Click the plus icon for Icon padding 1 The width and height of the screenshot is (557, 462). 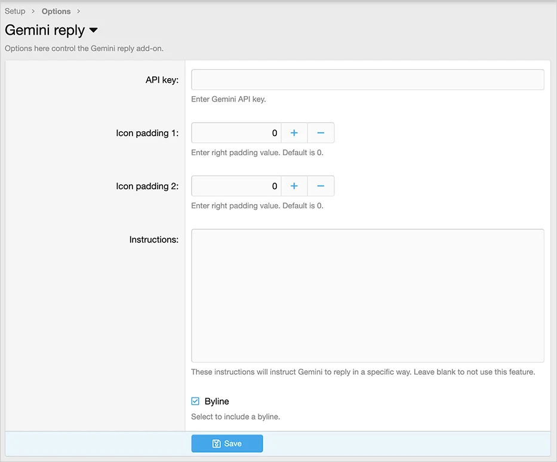294,133
